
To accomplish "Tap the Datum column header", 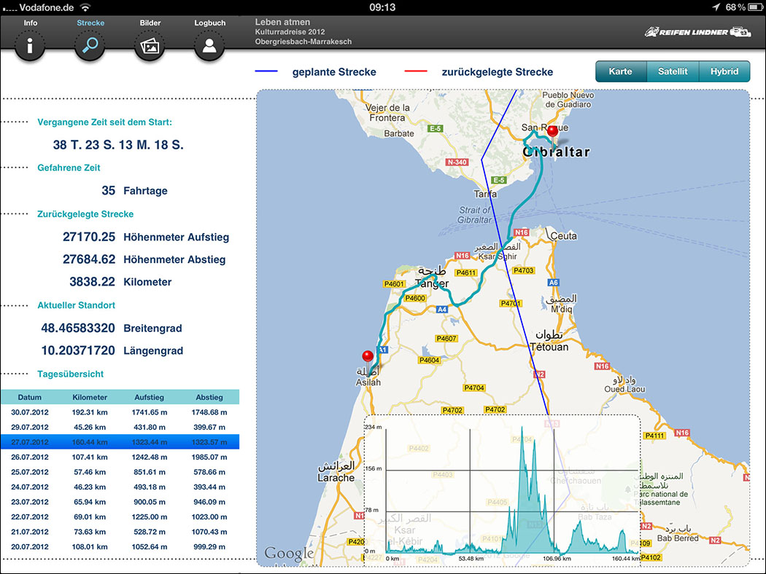I will 30,397.
